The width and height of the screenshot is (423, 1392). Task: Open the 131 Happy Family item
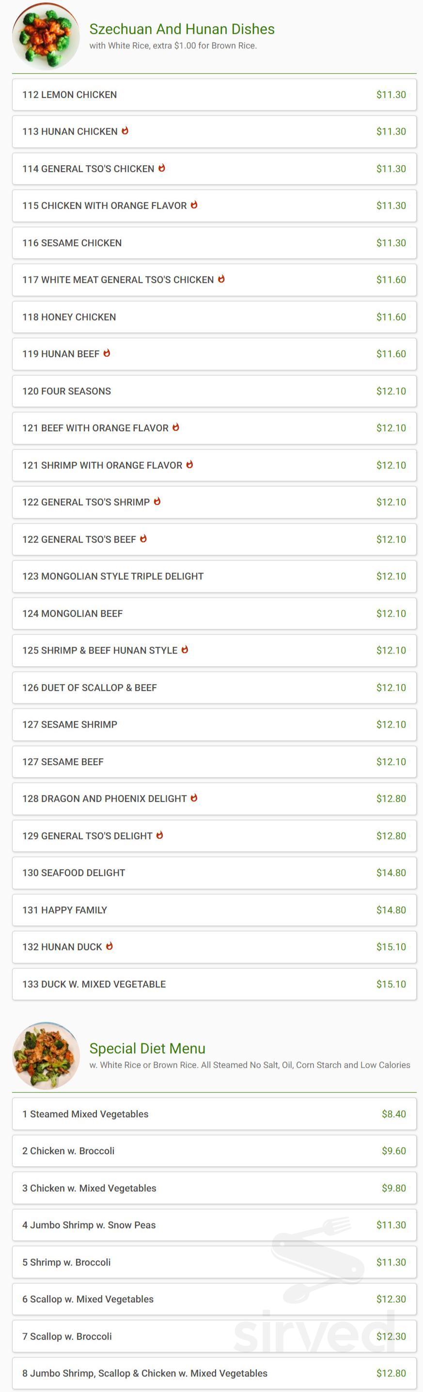coord(211,910)
